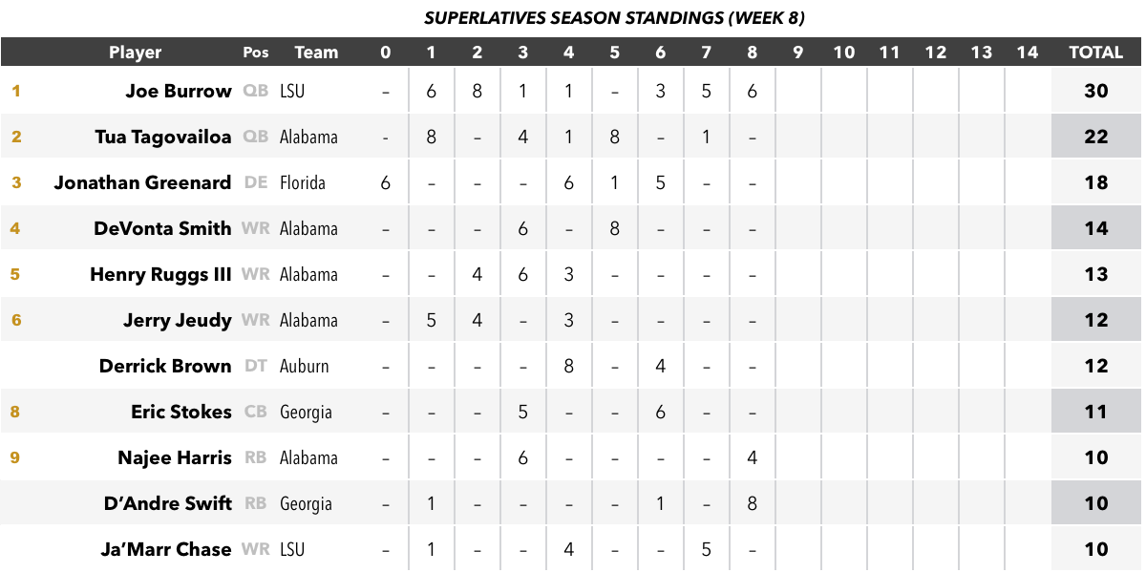1146x573 pixels.
Task: Click the Team column header
Action: point(316,53)
